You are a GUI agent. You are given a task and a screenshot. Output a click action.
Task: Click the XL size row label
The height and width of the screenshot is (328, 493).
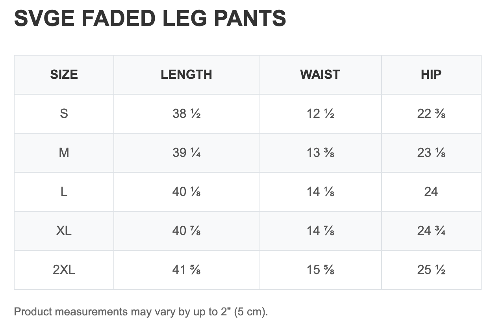click(64, 231)
